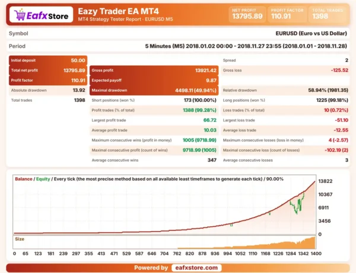Click the 704 x-axis tick label
The image size is (356, 273).
pyautogui.click(x=164, y=253)
